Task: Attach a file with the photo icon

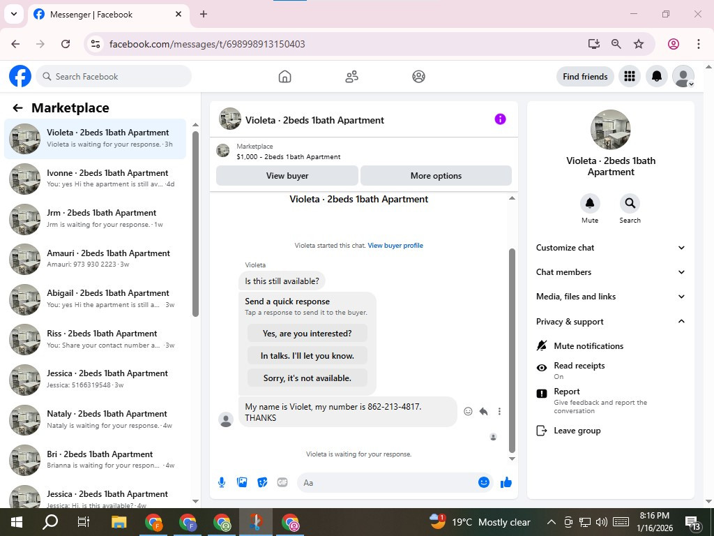Action: 242,482
